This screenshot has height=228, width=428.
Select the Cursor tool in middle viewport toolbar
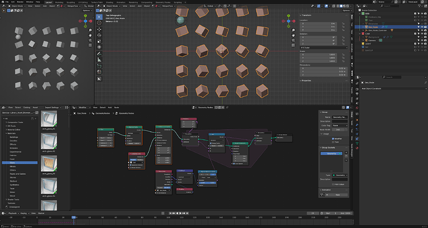pos(99,23)
